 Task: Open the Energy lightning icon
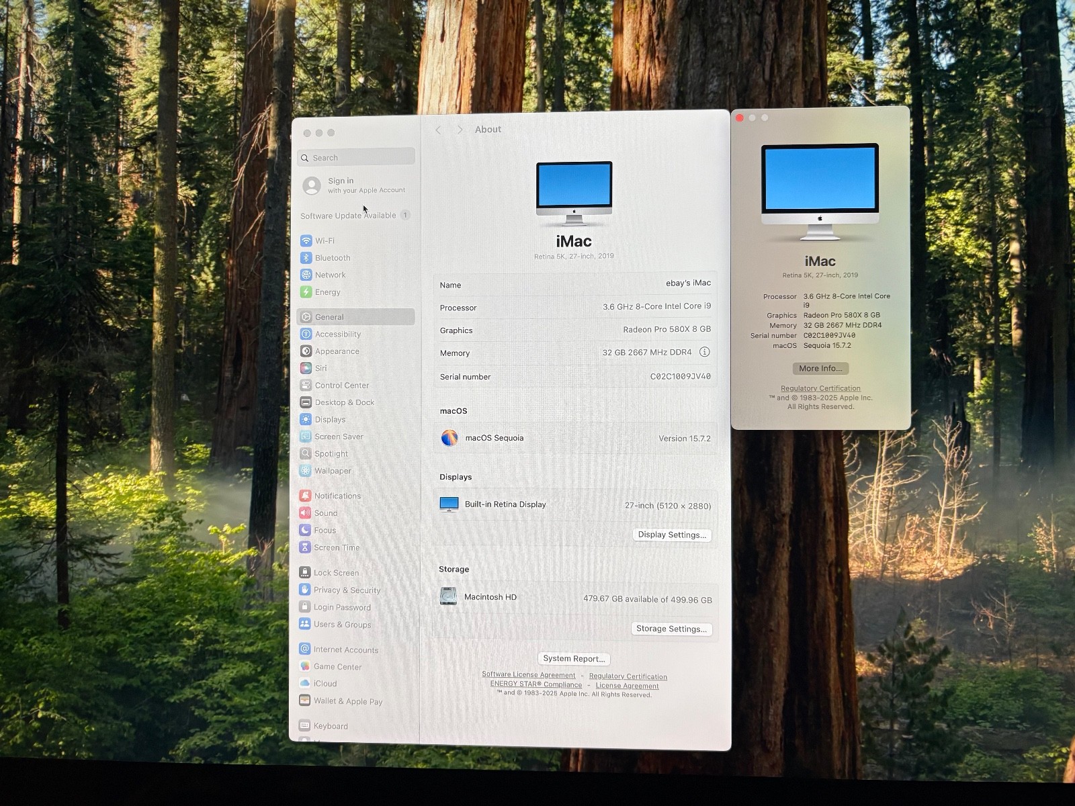(306, 292)
